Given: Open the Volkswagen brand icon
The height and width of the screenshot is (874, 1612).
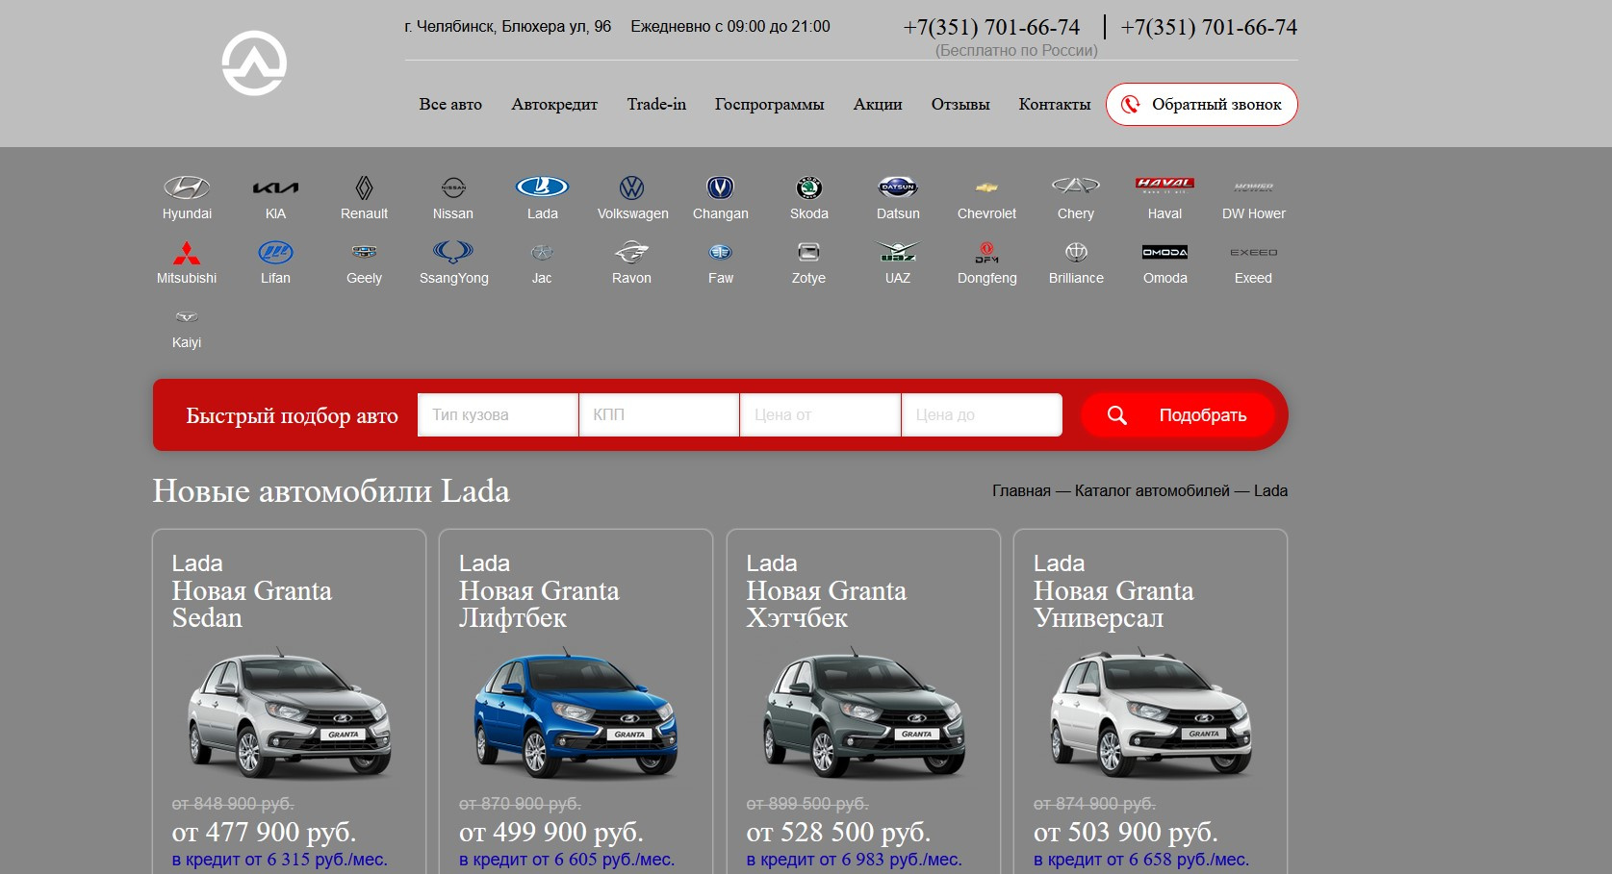Looking at the screenshot, I should point(632,187).
